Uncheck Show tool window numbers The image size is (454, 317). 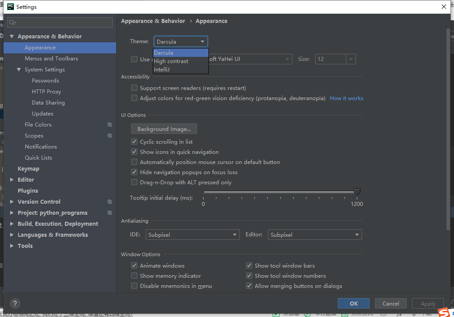pyautogui.click(x=249, y=276)
